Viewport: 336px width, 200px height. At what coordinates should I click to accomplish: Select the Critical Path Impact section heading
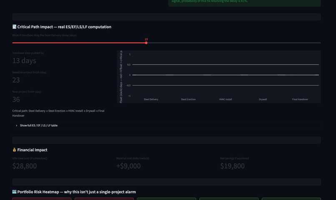pos(64,27)
